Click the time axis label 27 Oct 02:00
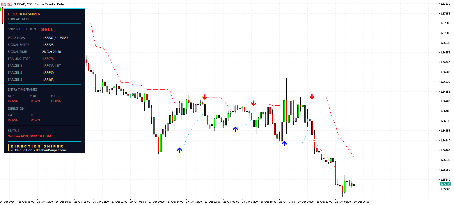The height and width of the screenshot is (205, 454). (x=120, y=202)
